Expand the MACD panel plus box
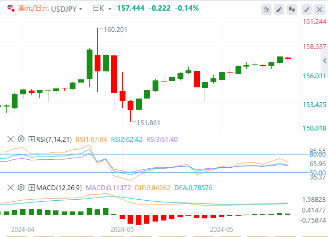The width and height of the screenshot is (328, 237). pos(31,187)
